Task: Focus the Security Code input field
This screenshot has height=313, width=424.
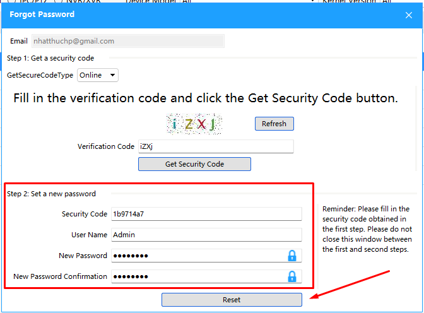Action: click(206, 214)
